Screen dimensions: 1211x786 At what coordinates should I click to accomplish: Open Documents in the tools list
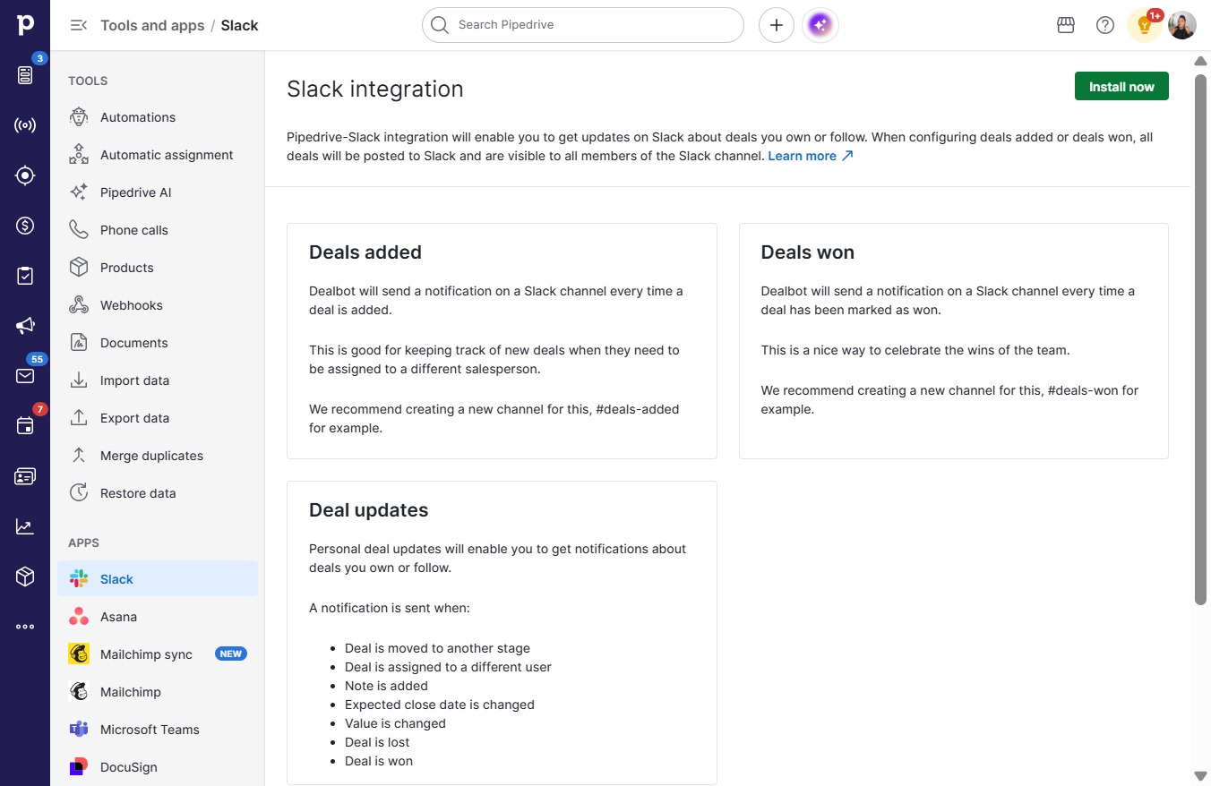coord(158,343)
